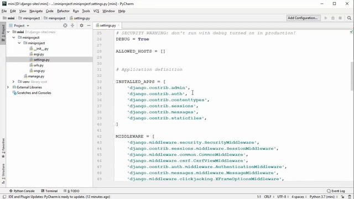Click Add Configuration button
Screen dimensions: 354x199
pos(304,18)
